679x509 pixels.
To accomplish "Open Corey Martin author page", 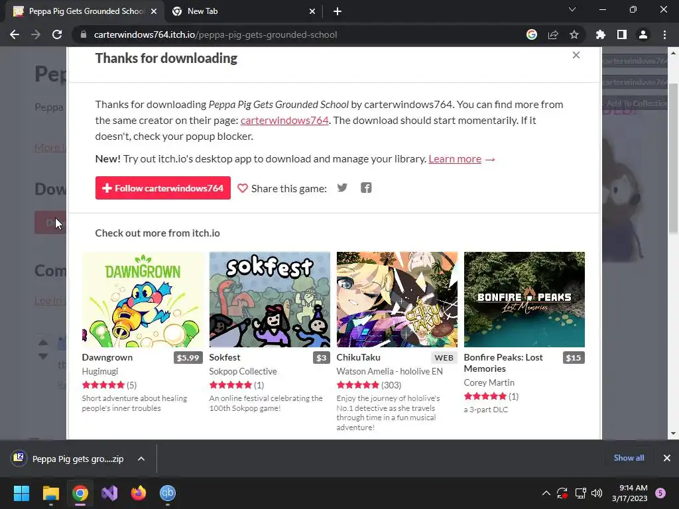I will pyautogui.click(x=489, y=382).
